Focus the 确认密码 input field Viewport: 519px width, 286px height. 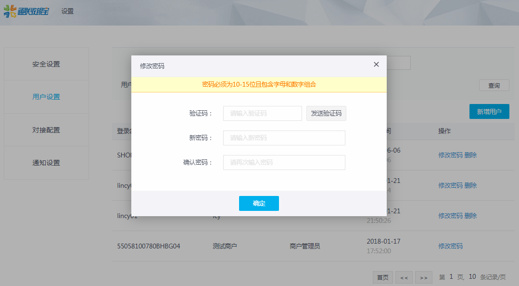[284, 162]
